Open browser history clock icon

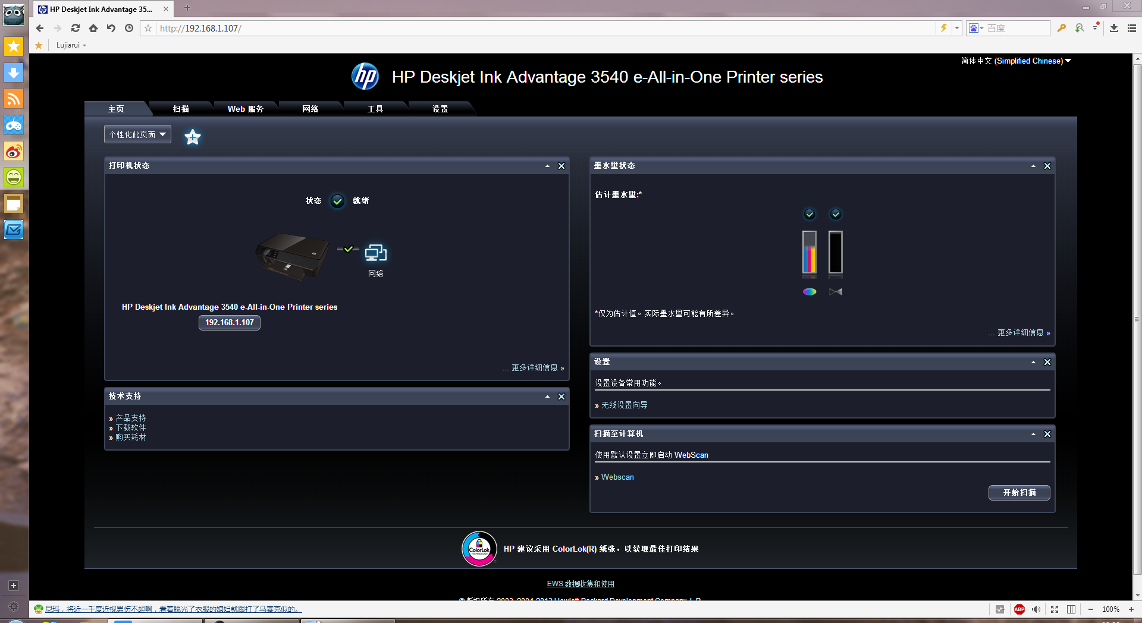pyautogui.click(x=129, y=28)
